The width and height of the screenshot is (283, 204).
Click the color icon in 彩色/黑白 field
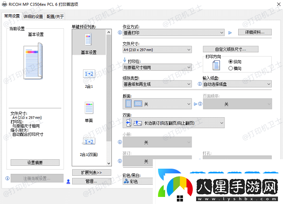126,181
